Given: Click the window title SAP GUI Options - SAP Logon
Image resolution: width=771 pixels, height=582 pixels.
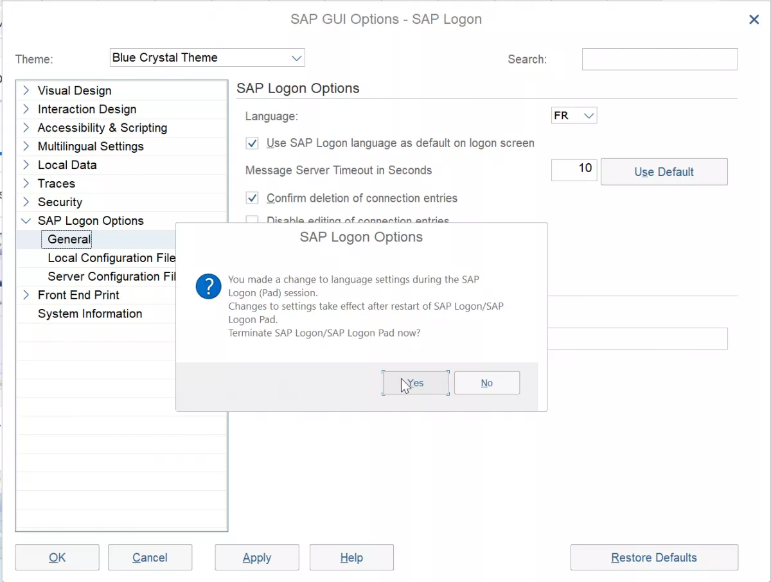Looking at the screenshot, I should click(386, 19).
